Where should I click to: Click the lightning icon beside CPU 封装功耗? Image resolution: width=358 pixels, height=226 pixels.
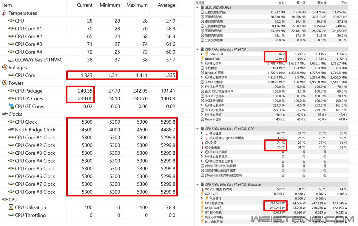tap(202, 203)
